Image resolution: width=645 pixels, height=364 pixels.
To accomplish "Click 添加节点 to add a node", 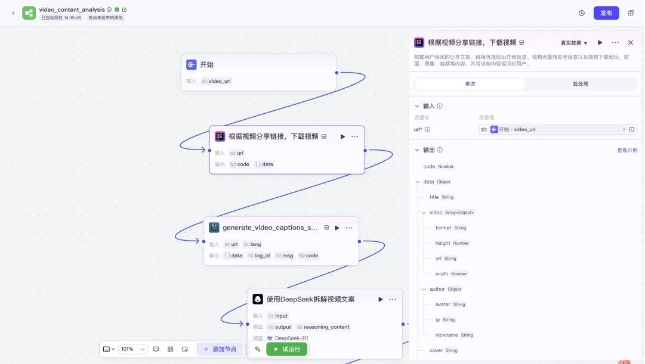I will tap(220, 349).
